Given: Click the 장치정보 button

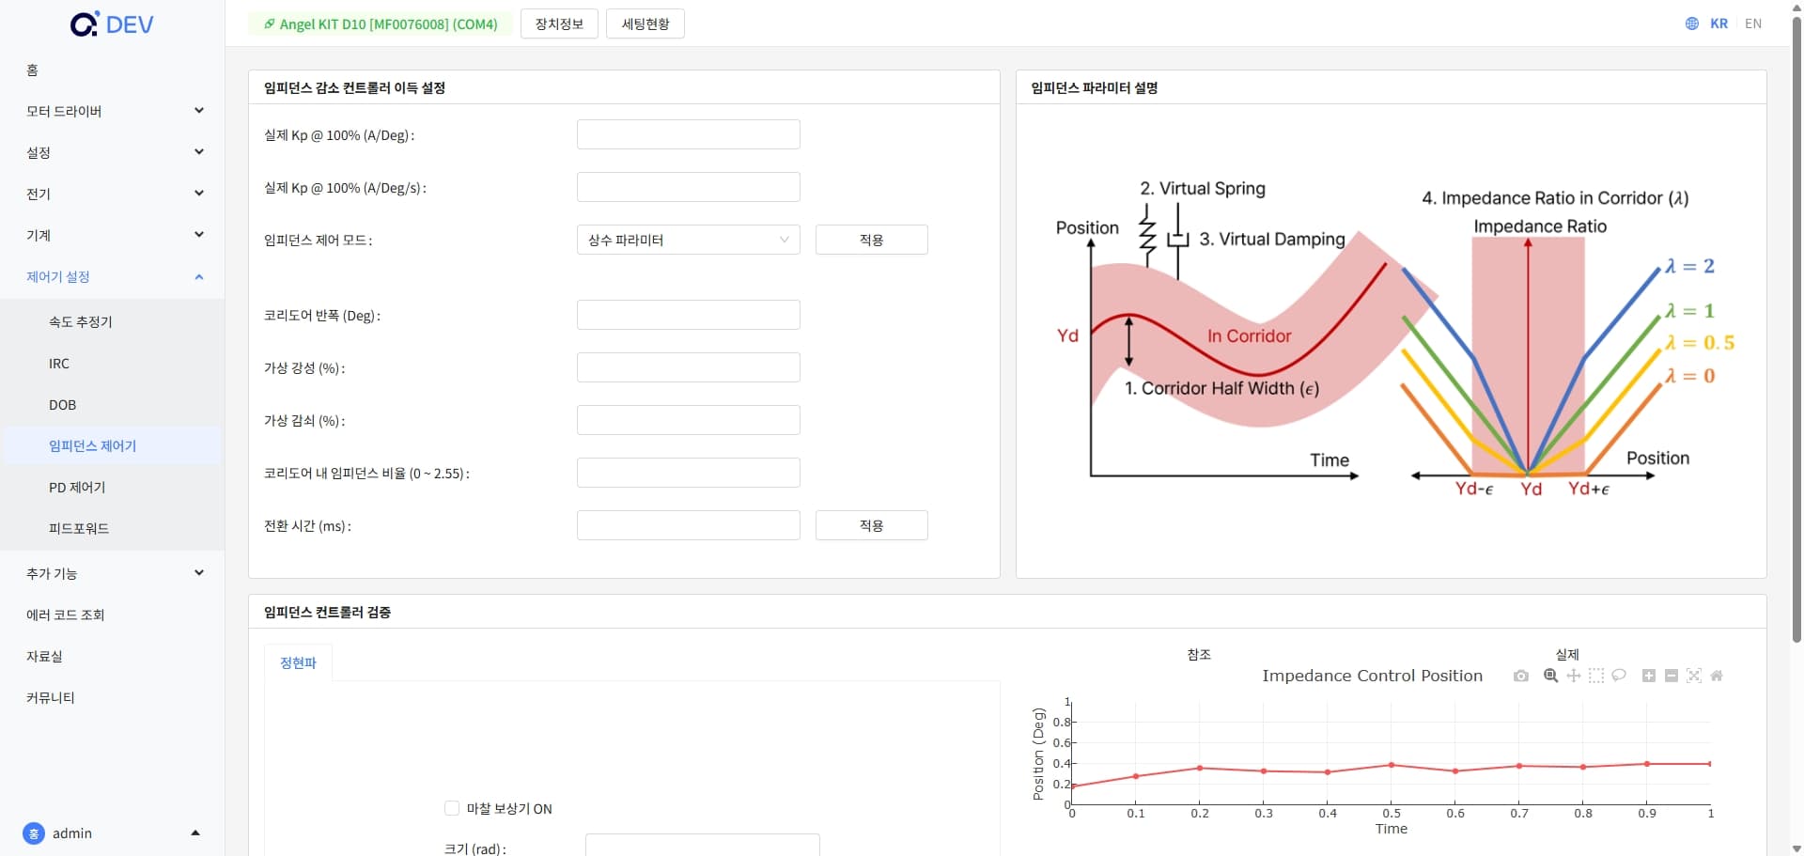Looking at the screenshot, I should tap(559, 23).
